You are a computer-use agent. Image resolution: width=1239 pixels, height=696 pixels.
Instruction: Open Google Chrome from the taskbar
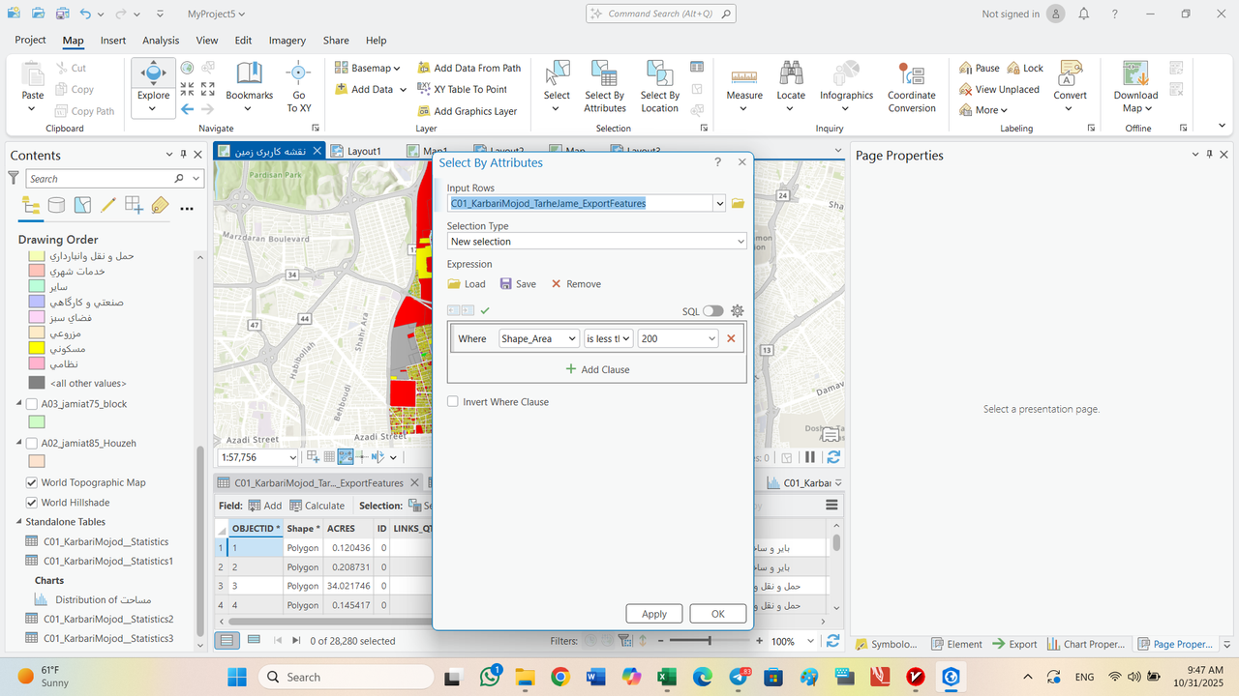pyautogui.click(x=560, y=677)
